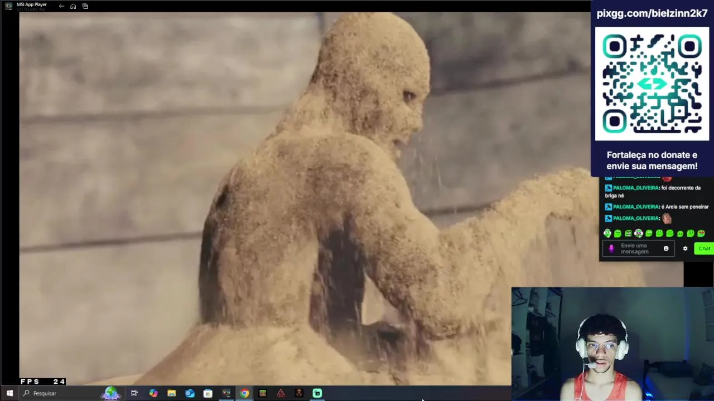Go to MSI App Player home screen
The height and width of the screenshot is (401, 714).
(x=73, y=6)
